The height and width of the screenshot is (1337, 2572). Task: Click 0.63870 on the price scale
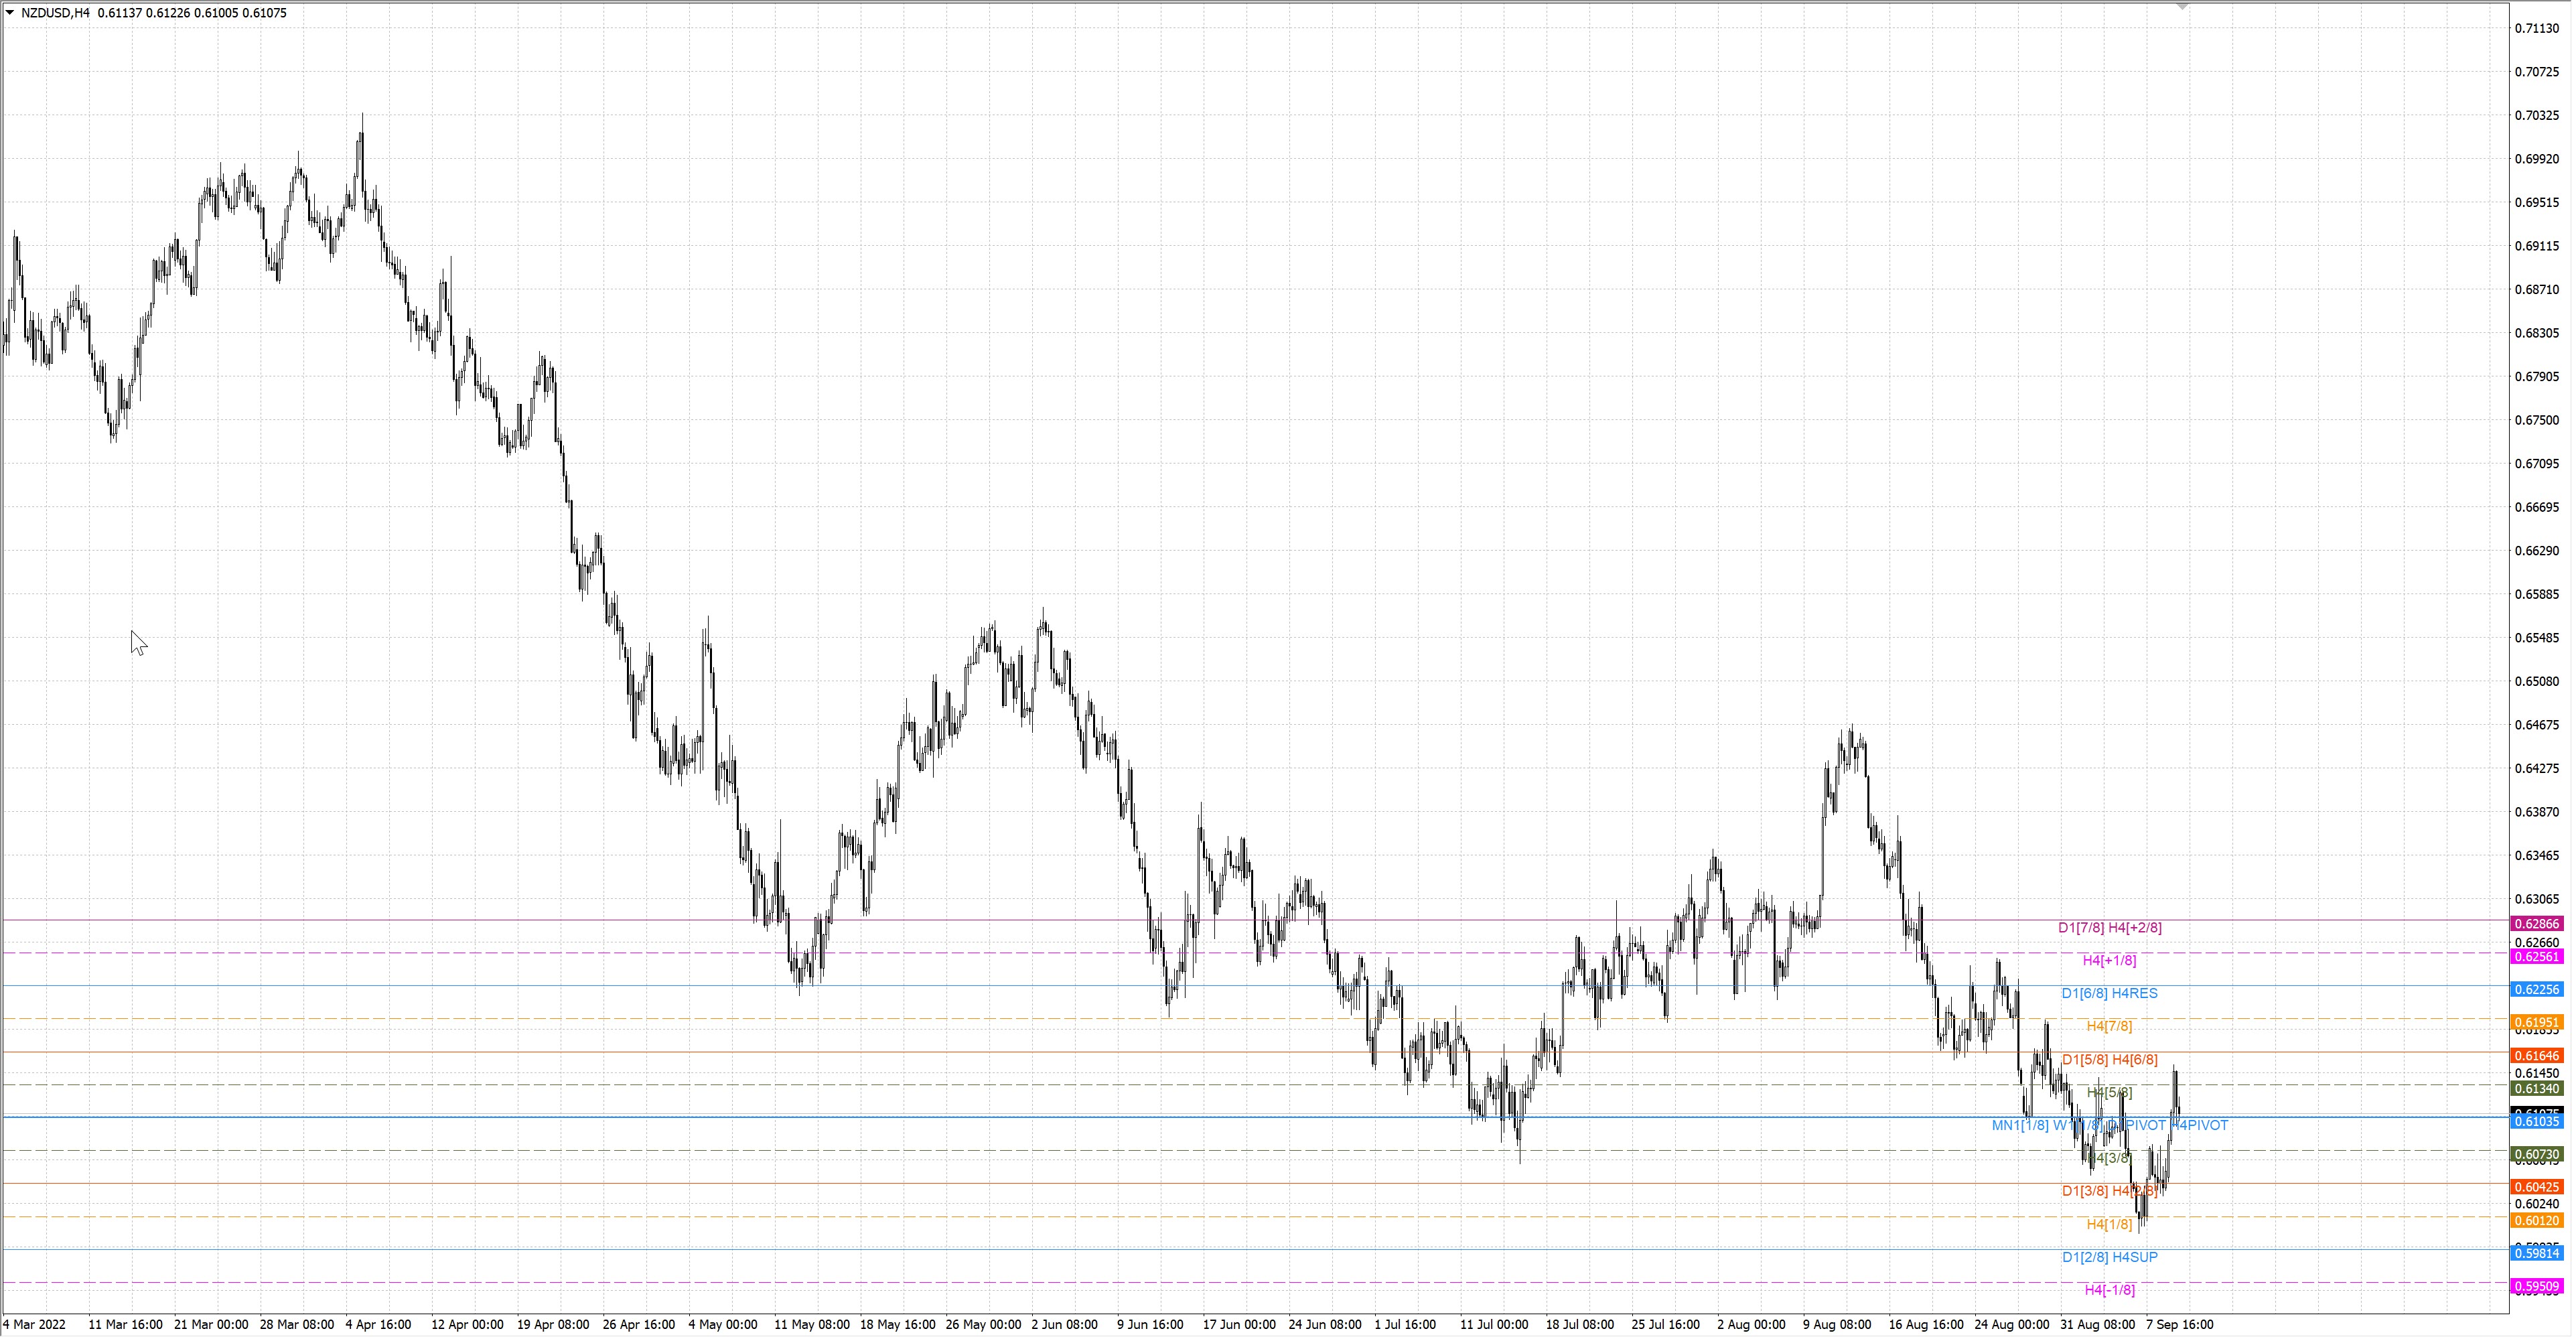click(x=2537, y=813)
